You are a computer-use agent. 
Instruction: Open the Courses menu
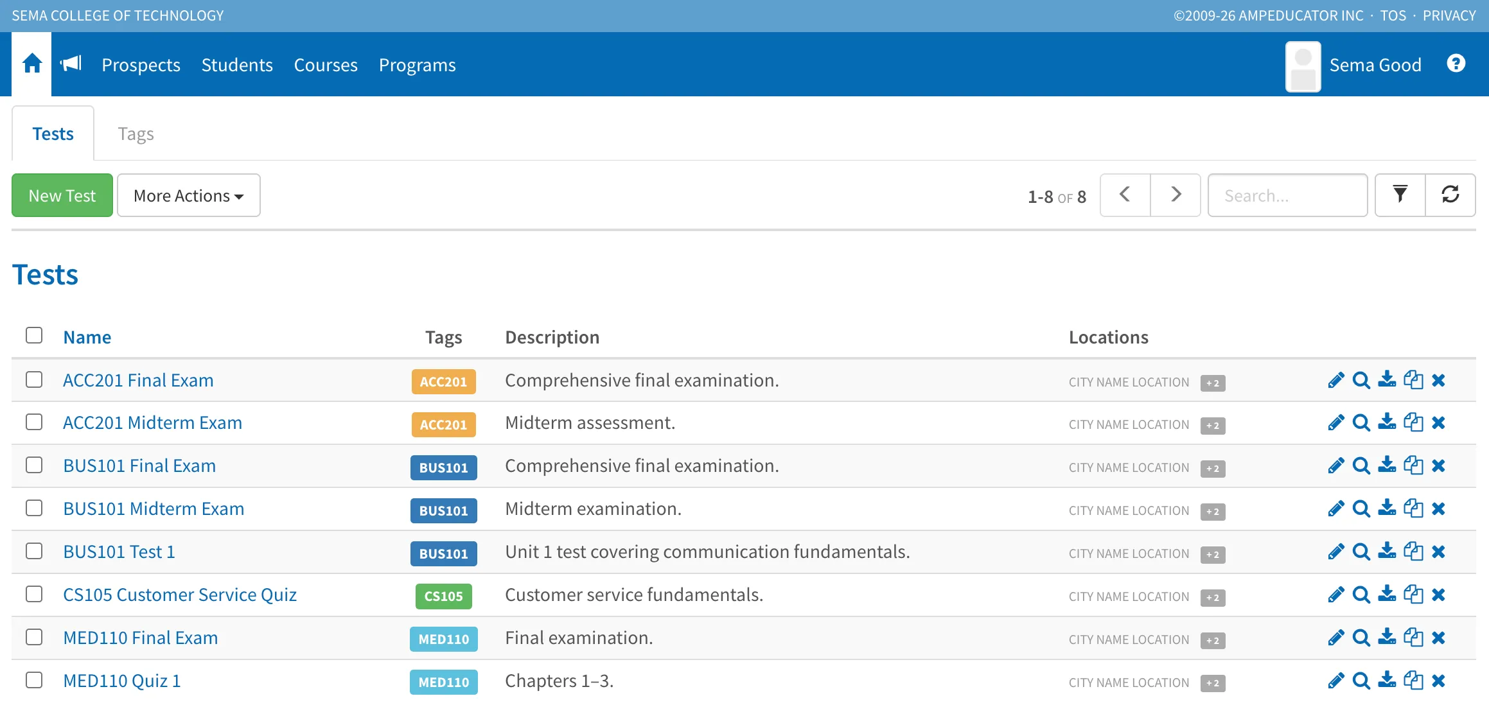pyautogui.click(x=326, y=65)
